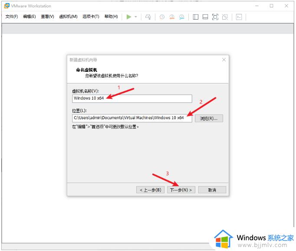Click the full screen mode icon
Screen dimensions: 296x251
pyautogui.click(x=215, y=17)
